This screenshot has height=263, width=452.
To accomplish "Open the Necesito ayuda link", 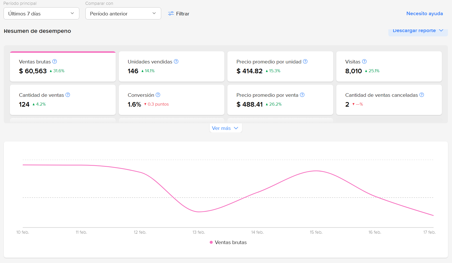I will (424, 13).
